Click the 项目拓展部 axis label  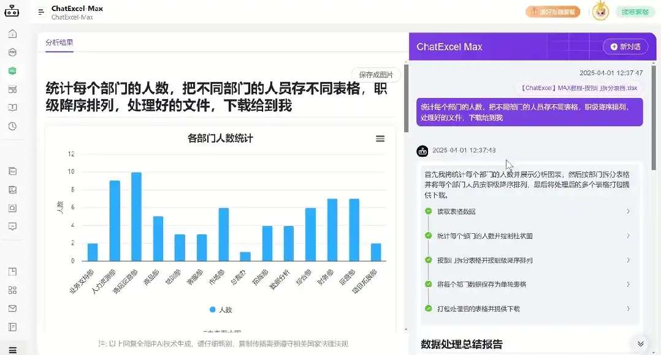pyautogui.click(x=365, y=281)
